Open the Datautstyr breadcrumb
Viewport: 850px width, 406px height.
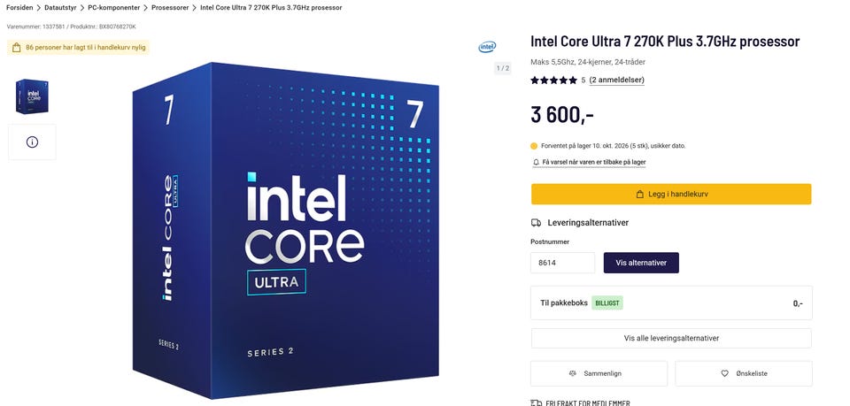60,8
